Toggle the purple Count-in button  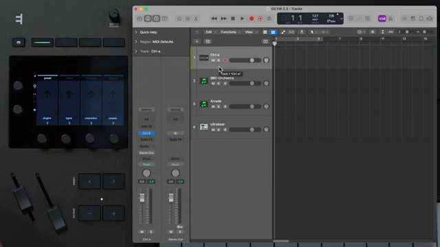382,19
